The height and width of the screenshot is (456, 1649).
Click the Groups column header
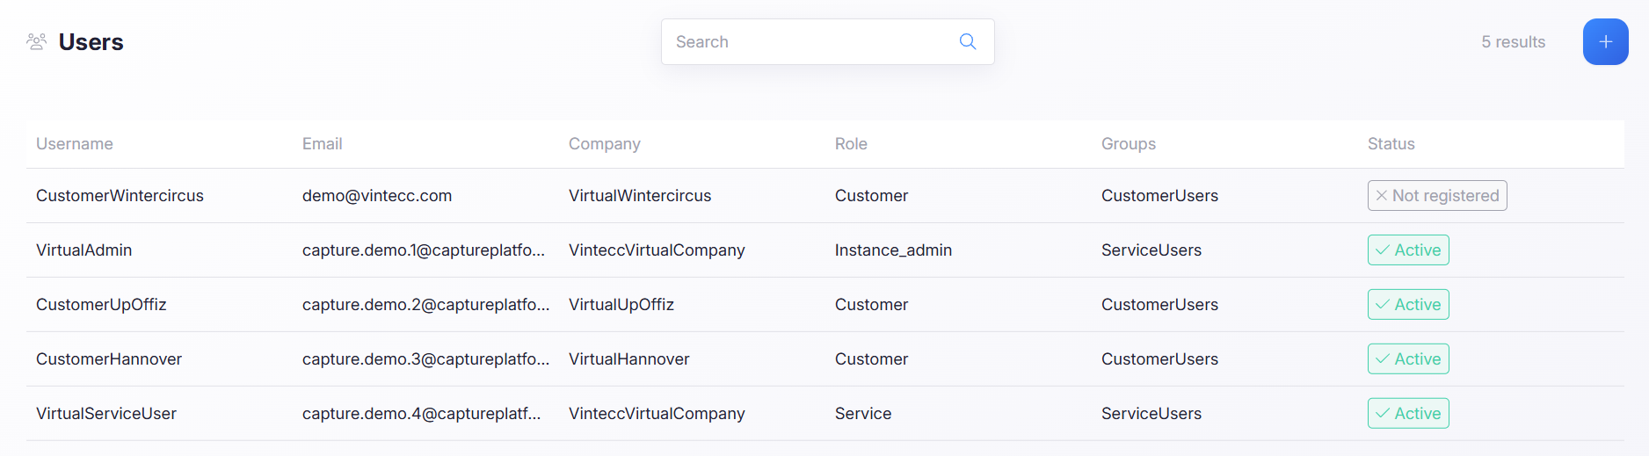click(1129, 144)
